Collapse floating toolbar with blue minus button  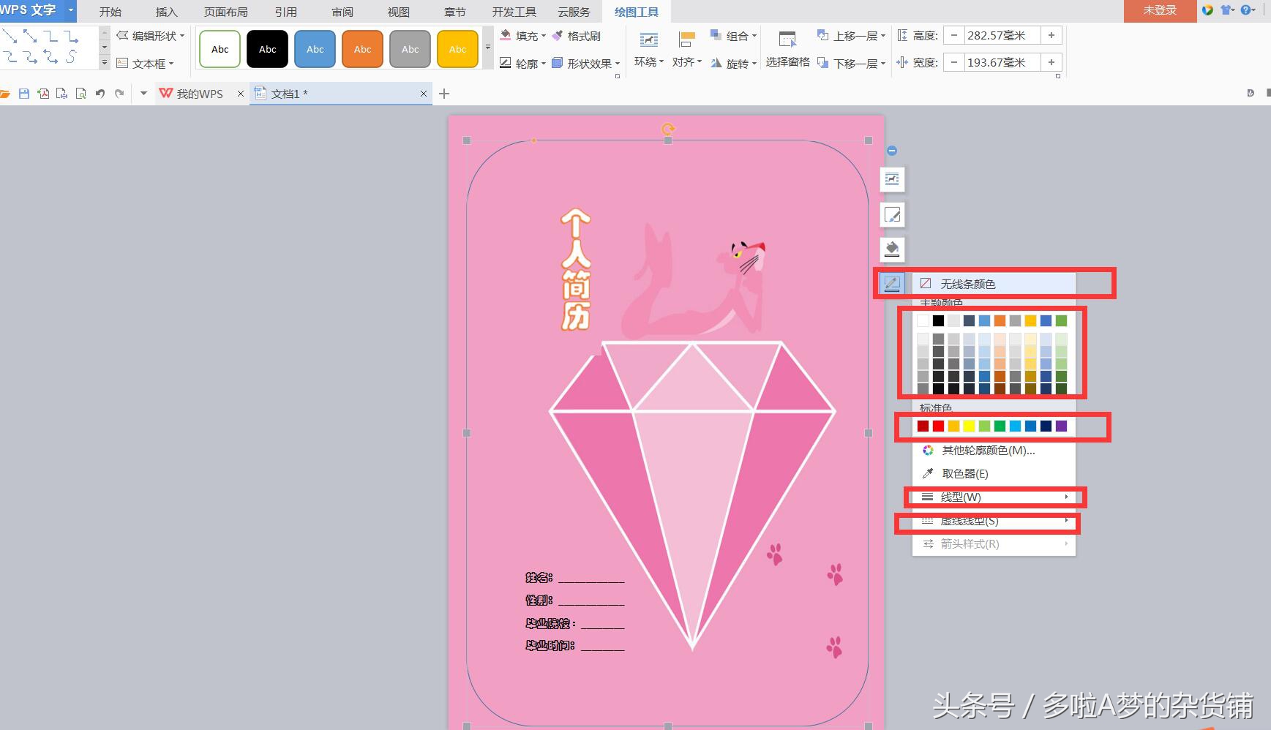(x=892, y=151)
